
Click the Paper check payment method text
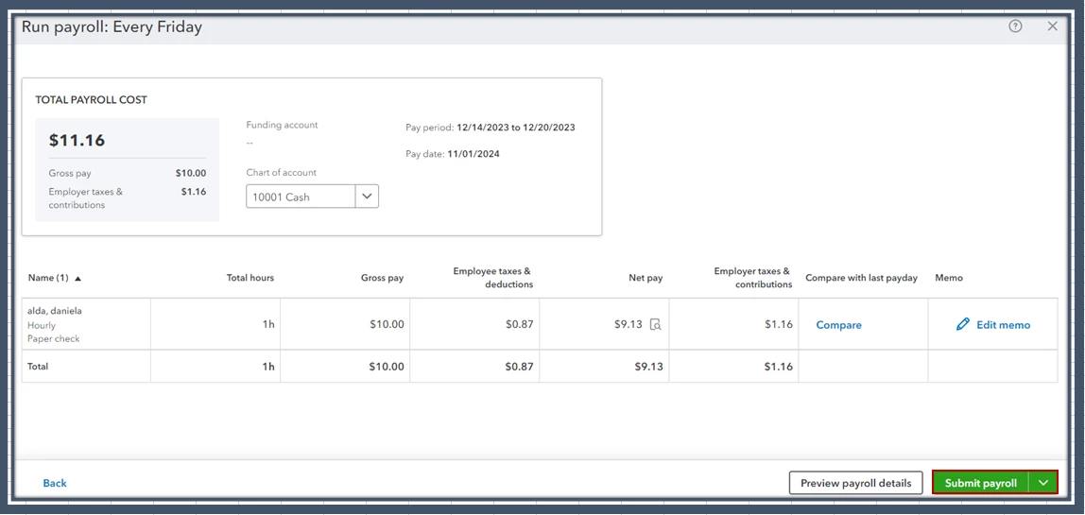click(x=53, y=338)
